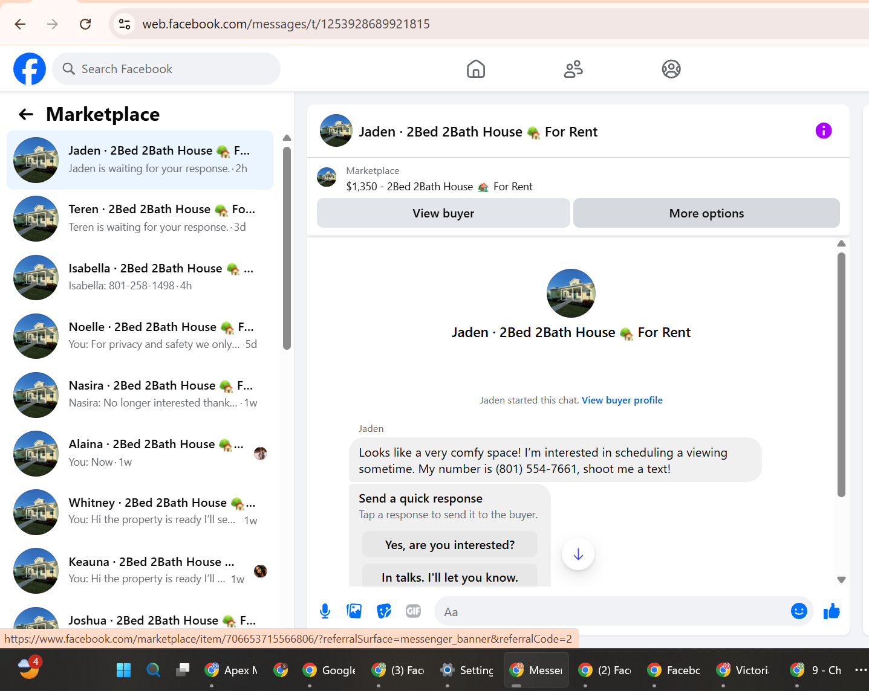Image resolution: width=869 pixels, height=691 pixels.
Task: Open Task View on taskbar
Action: [183, 670]
